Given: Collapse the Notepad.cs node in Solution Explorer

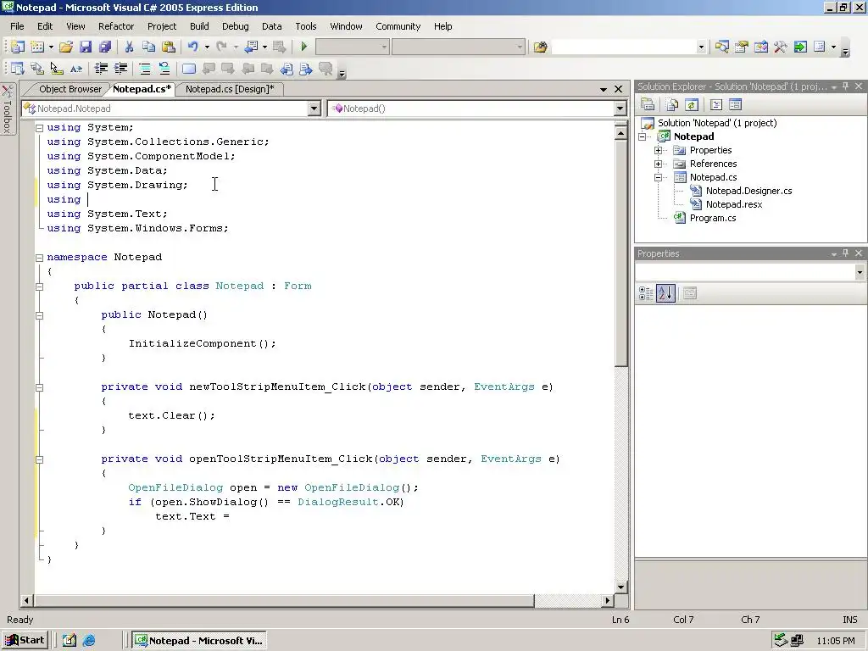Looking at the screenshot, I should [x=658, y=178].
